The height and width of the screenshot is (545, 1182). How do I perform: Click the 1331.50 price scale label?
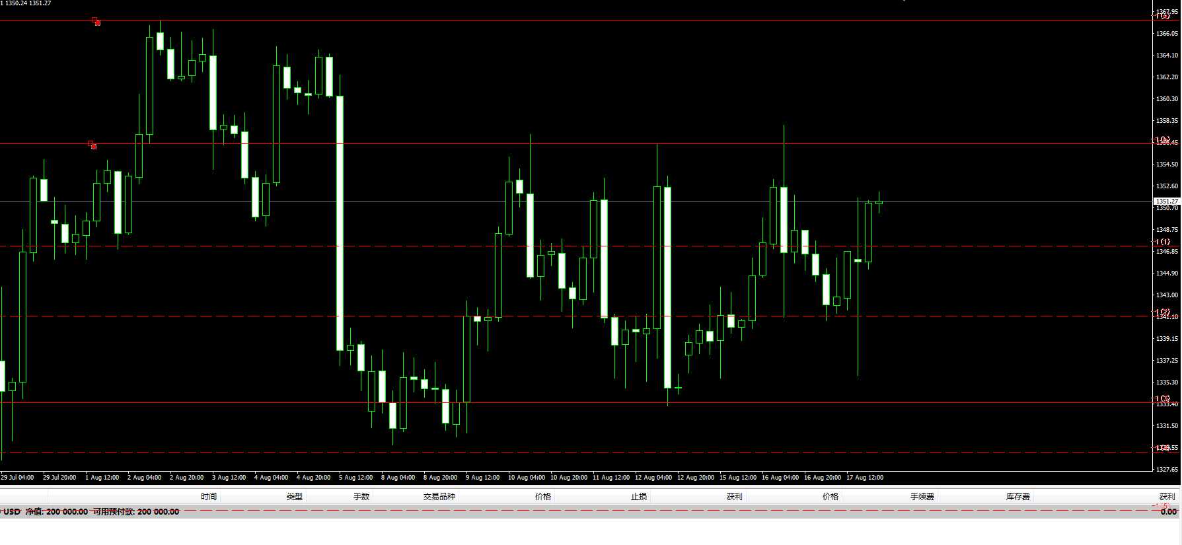pyautogui.click(x=1167, y=426)
